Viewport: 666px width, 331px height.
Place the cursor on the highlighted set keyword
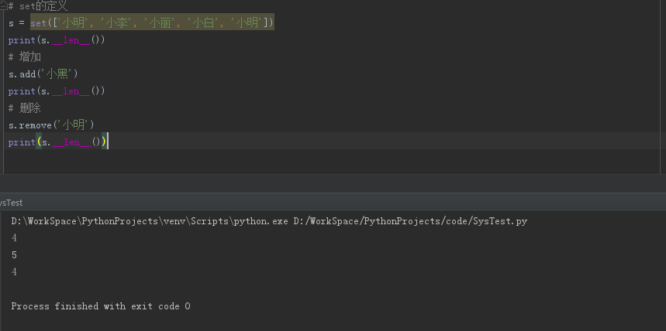tap(38, 23)
